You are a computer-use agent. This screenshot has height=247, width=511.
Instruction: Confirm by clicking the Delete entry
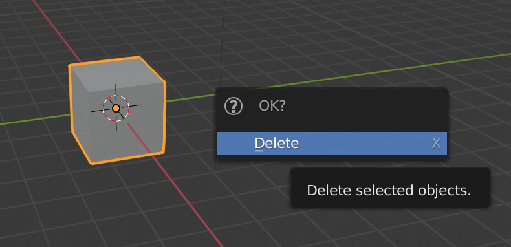click(x=332, y=144)
